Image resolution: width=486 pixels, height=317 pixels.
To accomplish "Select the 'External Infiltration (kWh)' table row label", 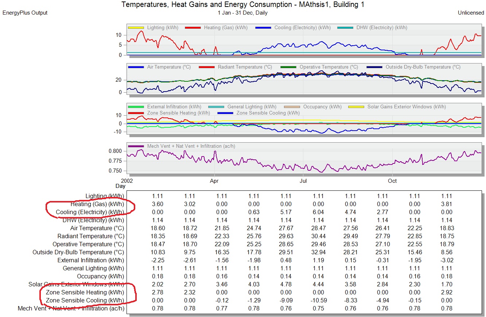I will click(91, 260).
